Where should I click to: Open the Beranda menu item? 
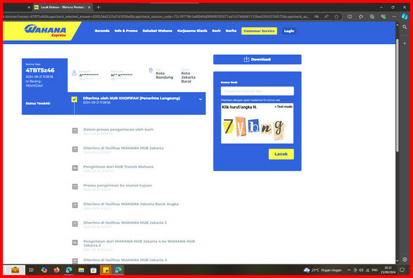(x=102, y=31)
